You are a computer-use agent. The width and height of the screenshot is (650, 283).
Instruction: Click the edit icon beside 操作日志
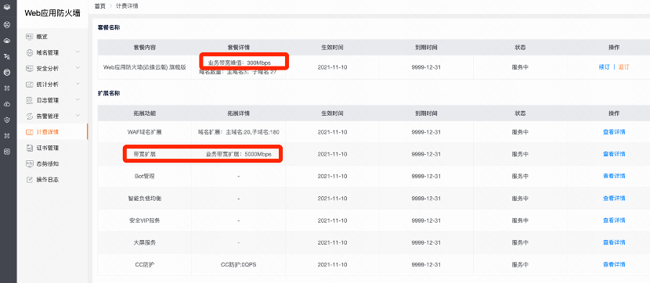(29, 180)
